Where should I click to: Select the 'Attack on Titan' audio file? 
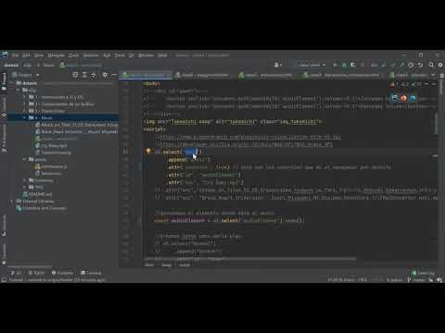click(77, 125)
